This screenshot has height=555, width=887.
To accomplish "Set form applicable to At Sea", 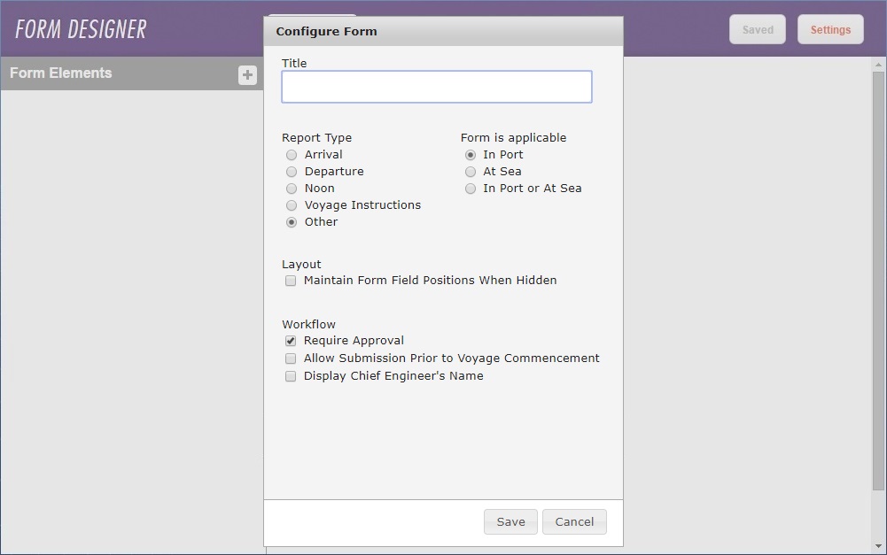I will coord(471,171).
